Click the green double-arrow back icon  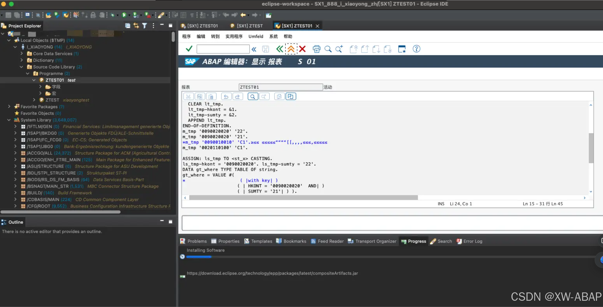click(279, 49)
